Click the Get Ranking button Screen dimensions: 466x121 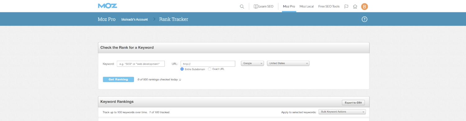point(118,80)
